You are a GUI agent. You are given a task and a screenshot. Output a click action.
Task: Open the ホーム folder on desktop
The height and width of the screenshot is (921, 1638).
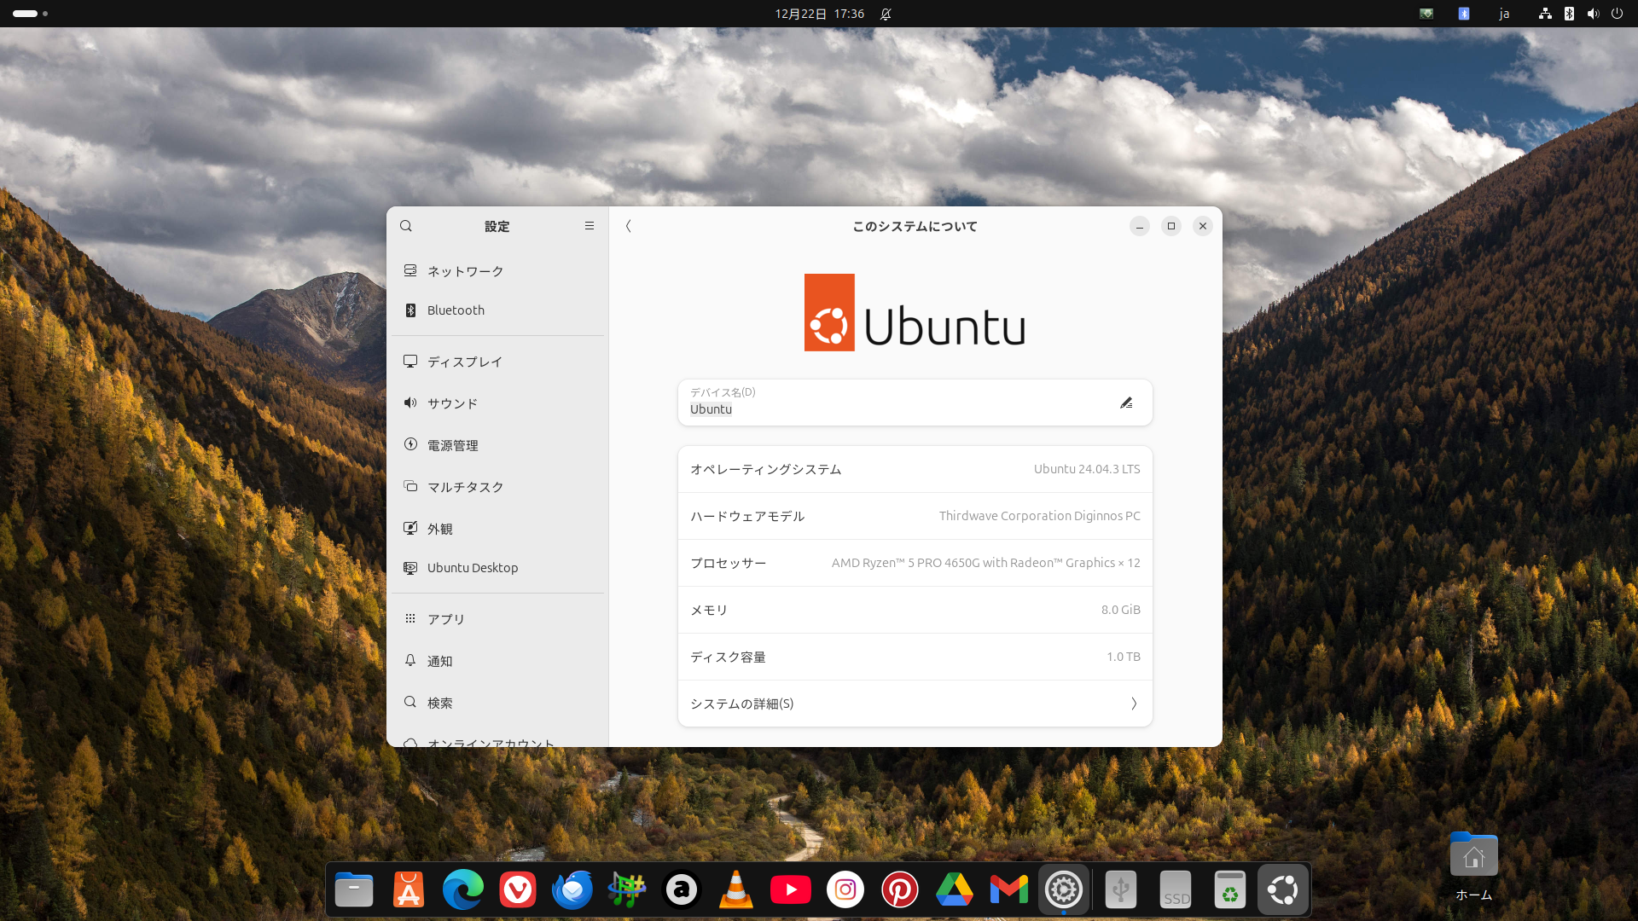pyautogui.click(x=1473, y=857)
